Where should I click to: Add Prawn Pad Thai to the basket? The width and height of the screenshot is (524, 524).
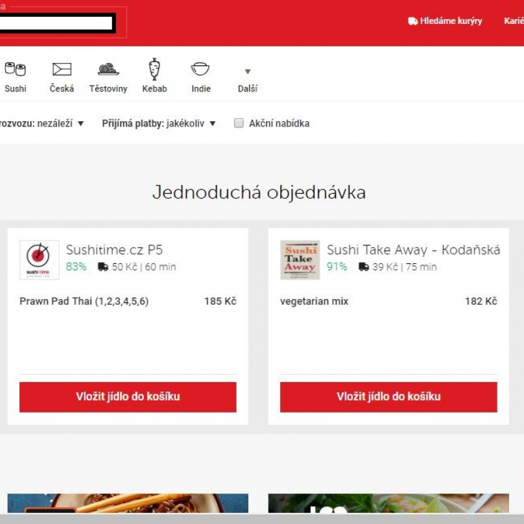tap(128, 397)
